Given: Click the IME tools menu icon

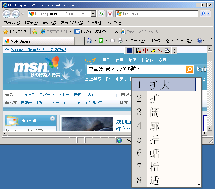Looking at the screenshot, I should (x=167, y=51).
